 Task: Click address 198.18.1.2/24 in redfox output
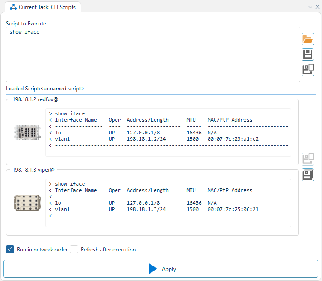click(146, 139)
